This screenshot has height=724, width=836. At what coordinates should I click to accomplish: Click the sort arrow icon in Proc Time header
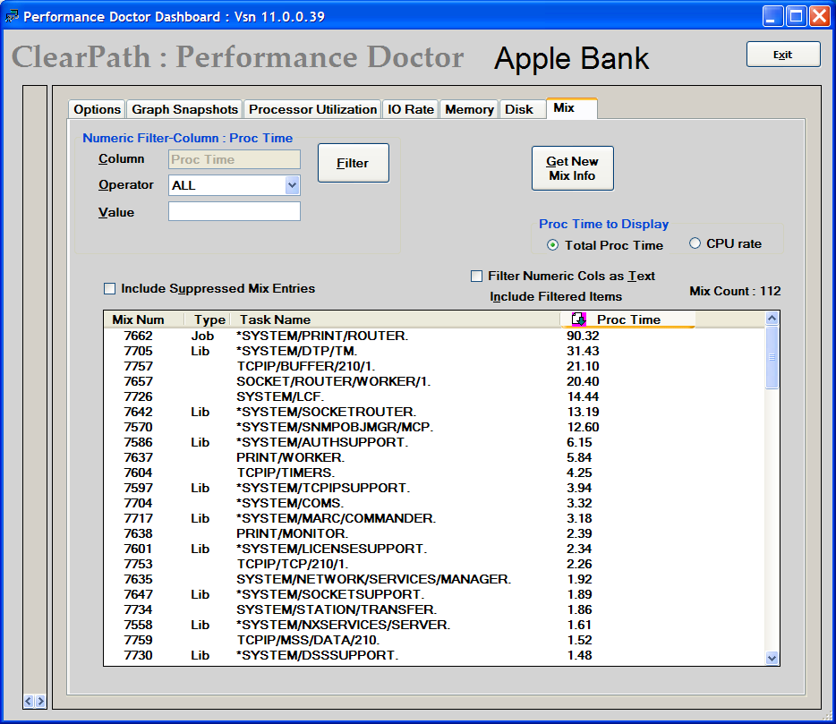(578, 319)
